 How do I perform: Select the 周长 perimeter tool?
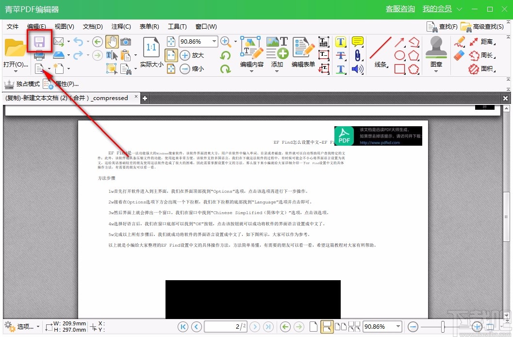pos(482,55)
